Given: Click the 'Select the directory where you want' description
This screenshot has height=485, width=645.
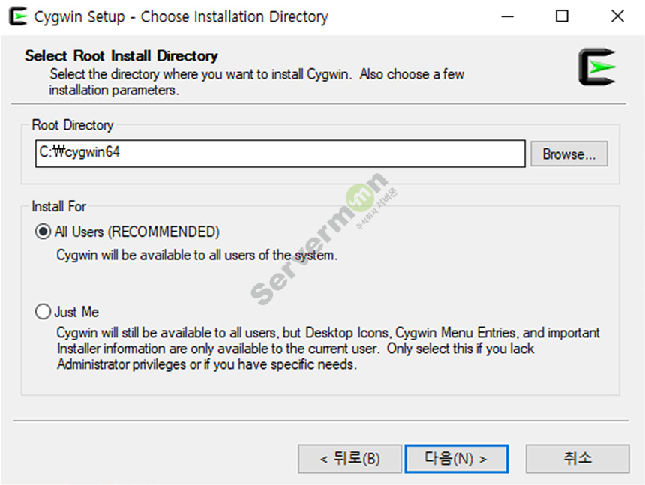Looking at the screenshot, I should 256,82.
